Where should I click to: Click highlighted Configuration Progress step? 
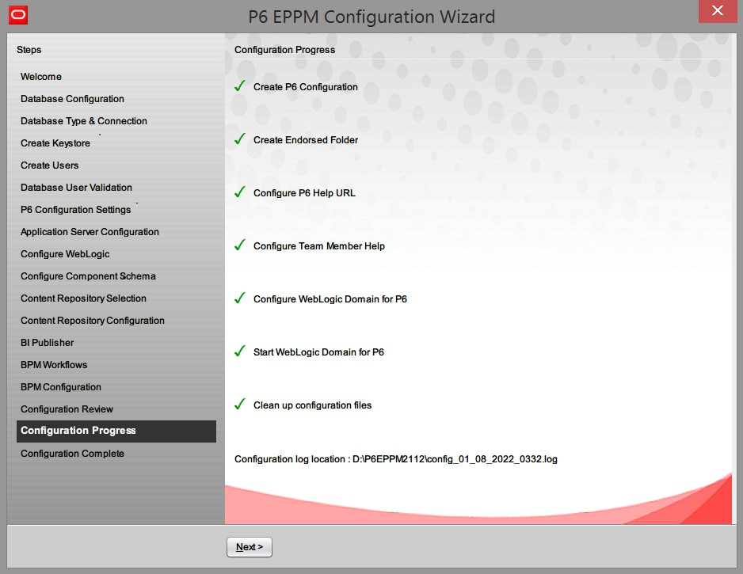[116, 431]
